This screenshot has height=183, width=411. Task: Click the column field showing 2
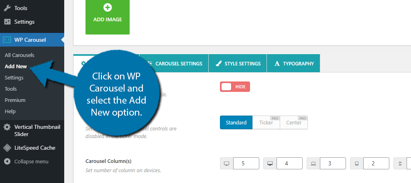pyautogui.click(x=376, y=164)
